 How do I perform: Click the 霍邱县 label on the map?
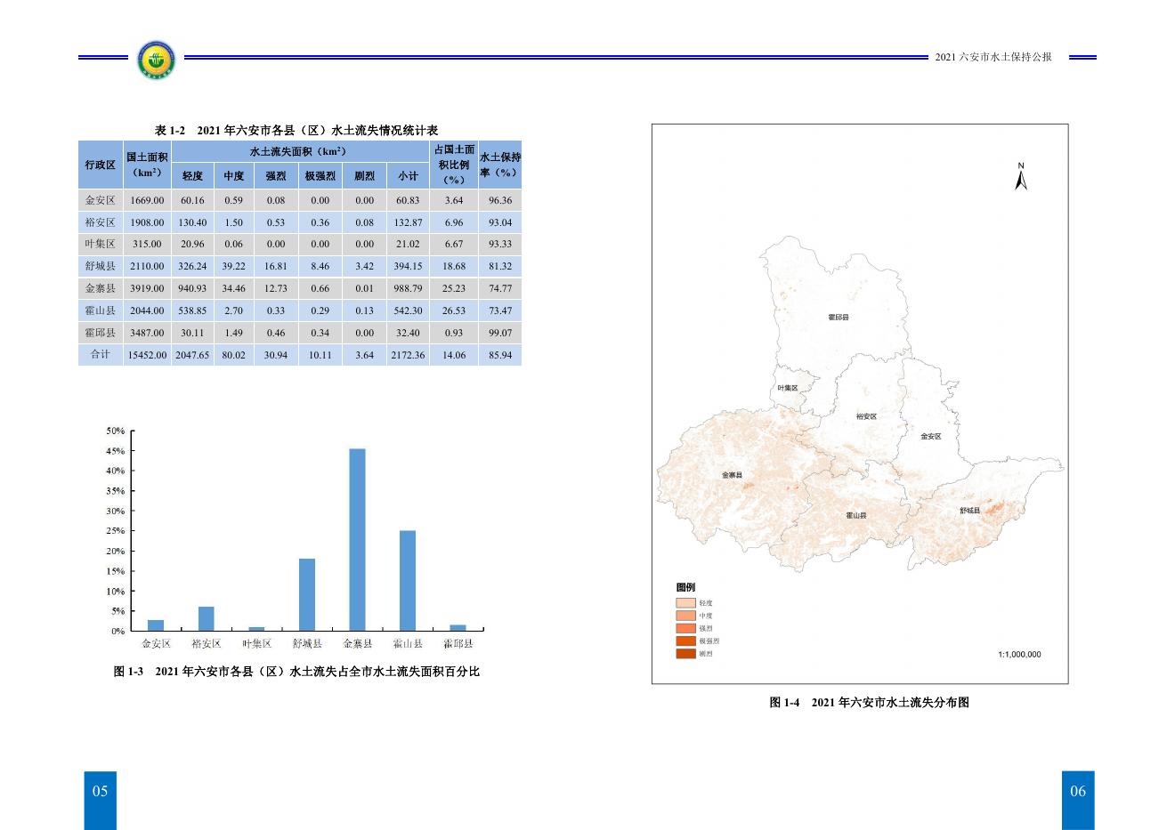tap(838, 317)
